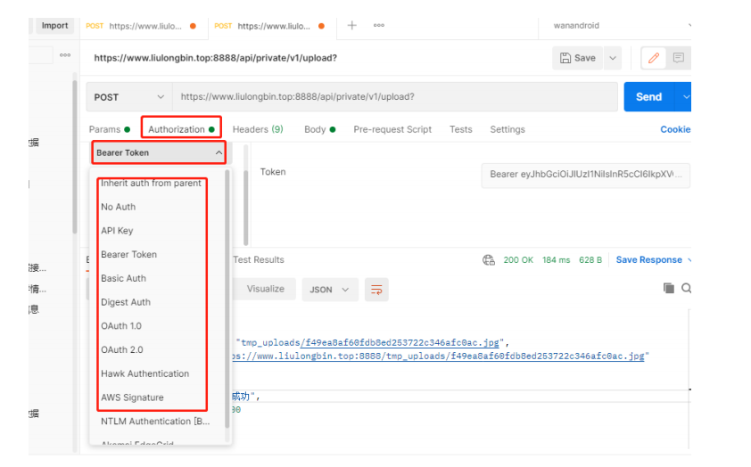Select OAuth 2.0 auth type
Screen dimensions: 751x467
tap(121, 349)
